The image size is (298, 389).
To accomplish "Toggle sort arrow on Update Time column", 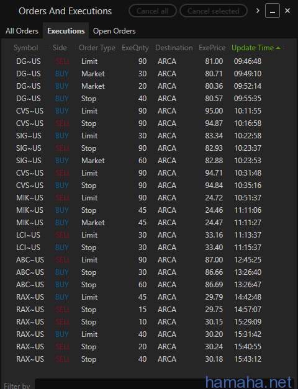I will (x=278, y=48).
